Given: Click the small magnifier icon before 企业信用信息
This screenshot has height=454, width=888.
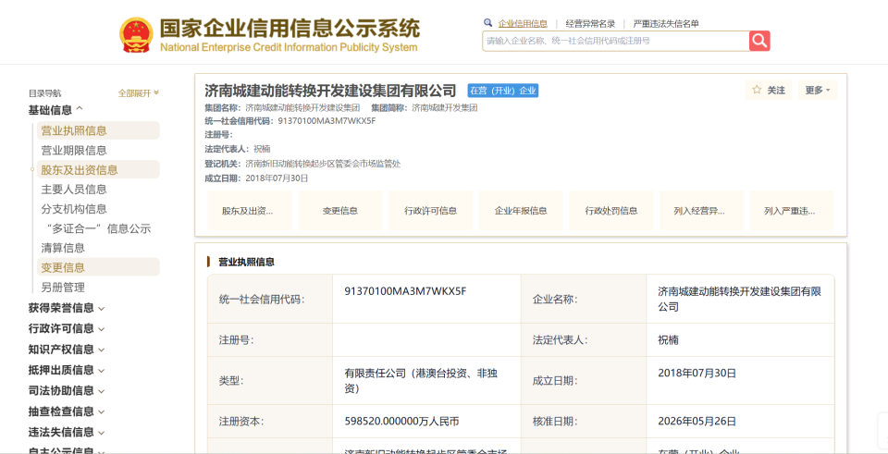Looking at the screenshot, I should (x=488, y=23).
